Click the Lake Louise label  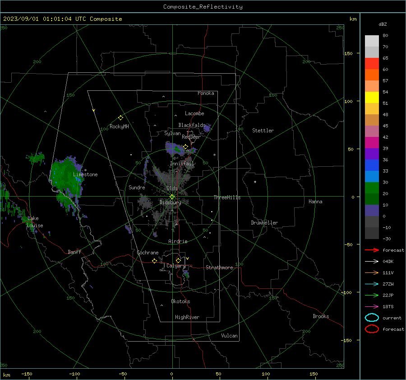[35, 222]
